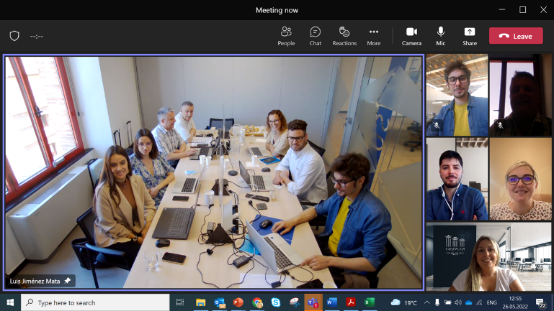Open Skype from taskbar
The image size is (554, 311).
tap(276, 302)
